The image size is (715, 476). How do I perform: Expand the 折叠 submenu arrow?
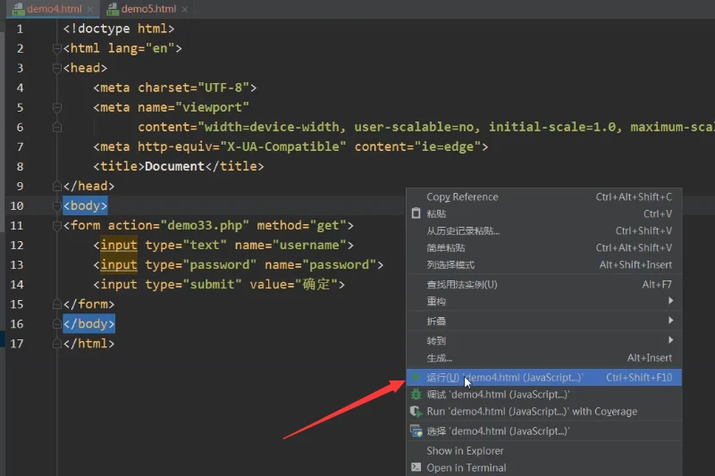670,321
